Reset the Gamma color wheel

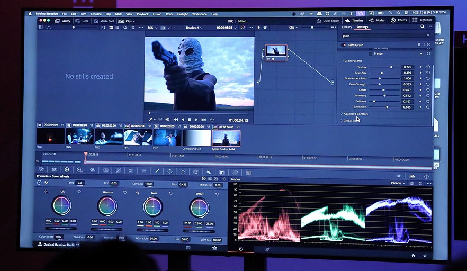tap(125, 192)
